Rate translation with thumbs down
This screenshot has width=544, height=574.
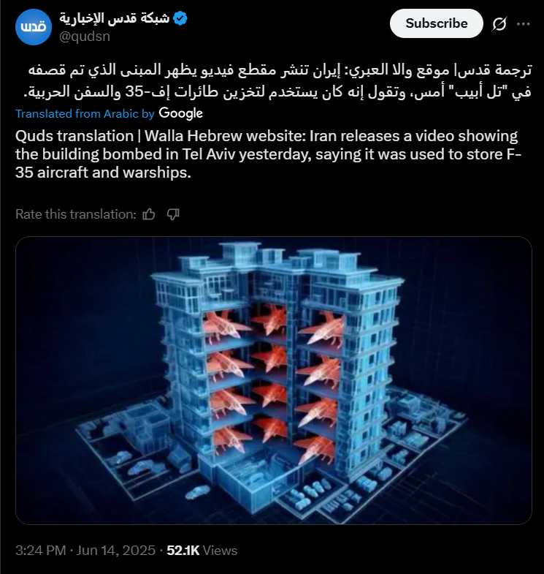pos(173,214)
